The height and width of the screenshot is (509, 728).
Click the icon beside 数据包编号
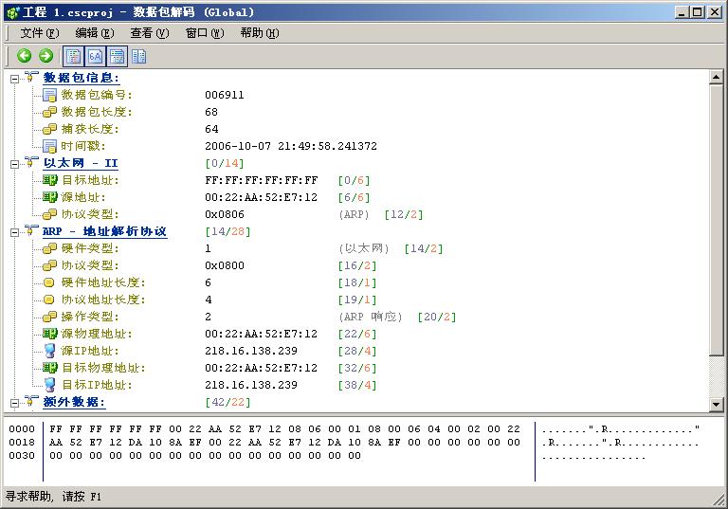(x=49, y=95)
